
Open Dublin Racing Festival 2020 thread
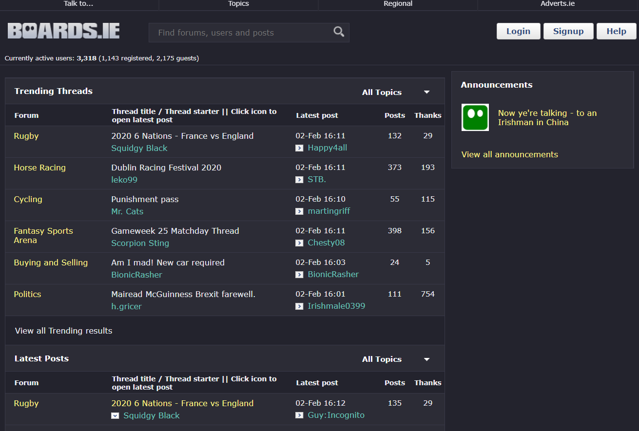click(x=166, y=168)
